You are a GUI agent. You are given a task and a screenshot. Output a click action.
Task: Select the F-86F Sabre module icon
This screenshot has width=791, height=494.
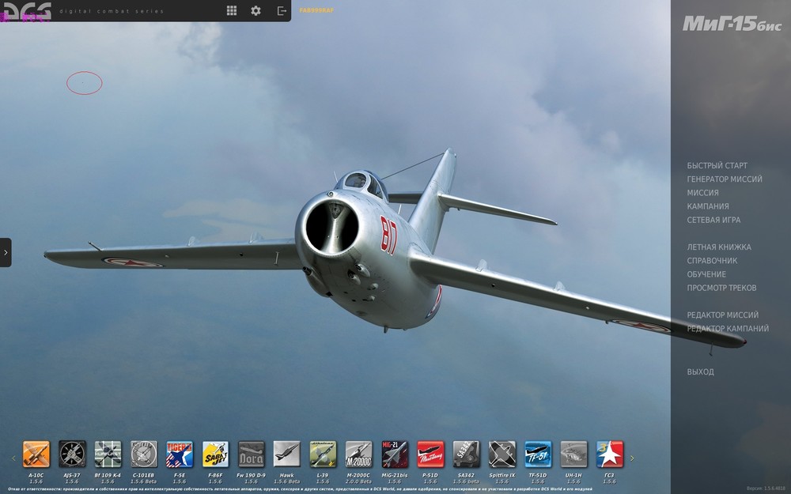point(215,454)
